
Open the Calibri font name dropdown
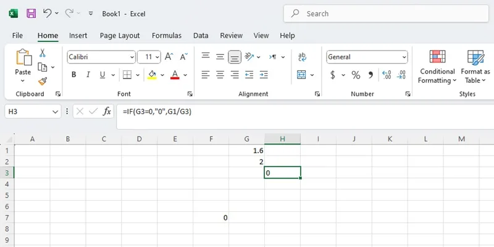132,57
